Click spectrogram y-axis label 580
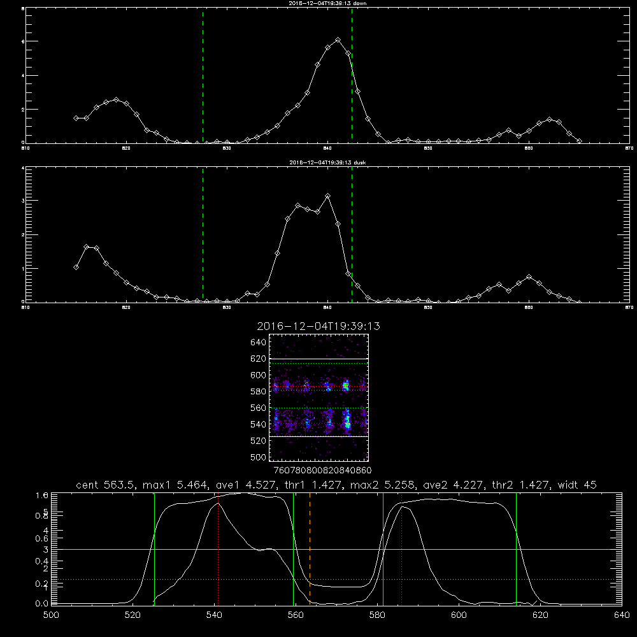This screenshot has width=637, height=637. point(259,392)
